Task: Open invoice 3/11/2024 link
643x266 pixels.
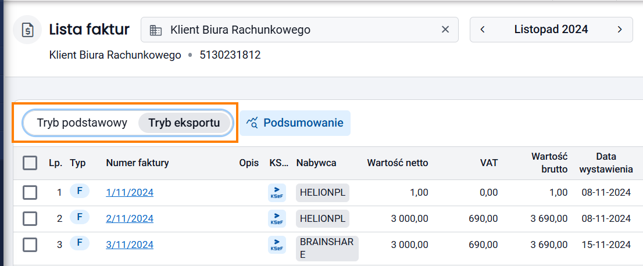Action: 130,245
